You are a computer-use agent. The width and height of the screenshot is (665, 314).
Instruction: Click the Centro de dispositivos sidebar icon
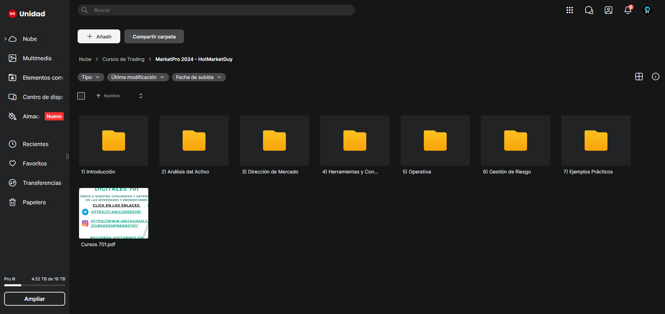(x=12, y=97)
